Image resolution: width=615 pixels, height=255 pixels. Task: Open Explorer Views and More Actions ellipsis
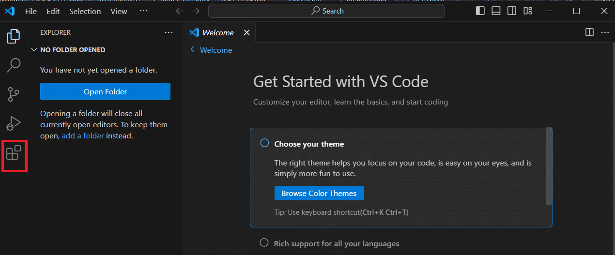coord(169,32)
